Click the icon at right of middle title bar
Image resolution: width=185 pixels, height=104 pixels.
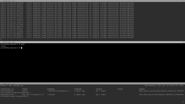(184, 42)
